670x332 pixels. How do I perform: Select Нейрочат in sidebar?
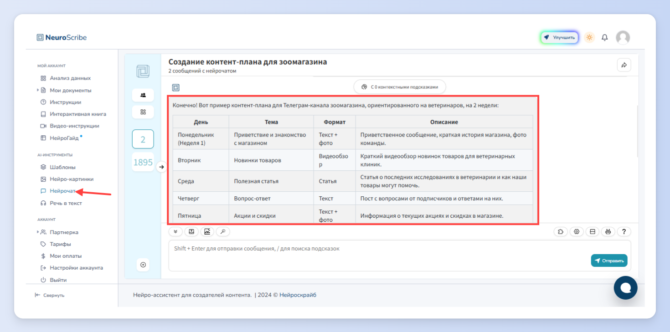tap(62, 191)
